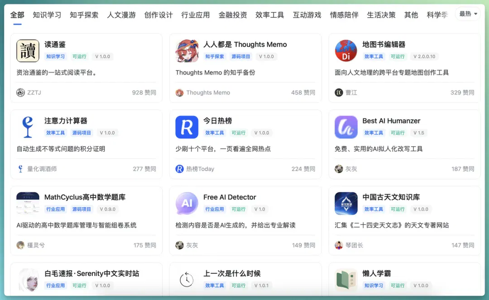489x300 pixels.
Task: Switch to the 知识学习 tab
Action: 47,15
